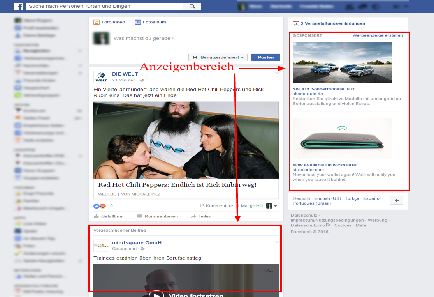
Task: Click Teilen on the WELT post
Action: [201, 216]
